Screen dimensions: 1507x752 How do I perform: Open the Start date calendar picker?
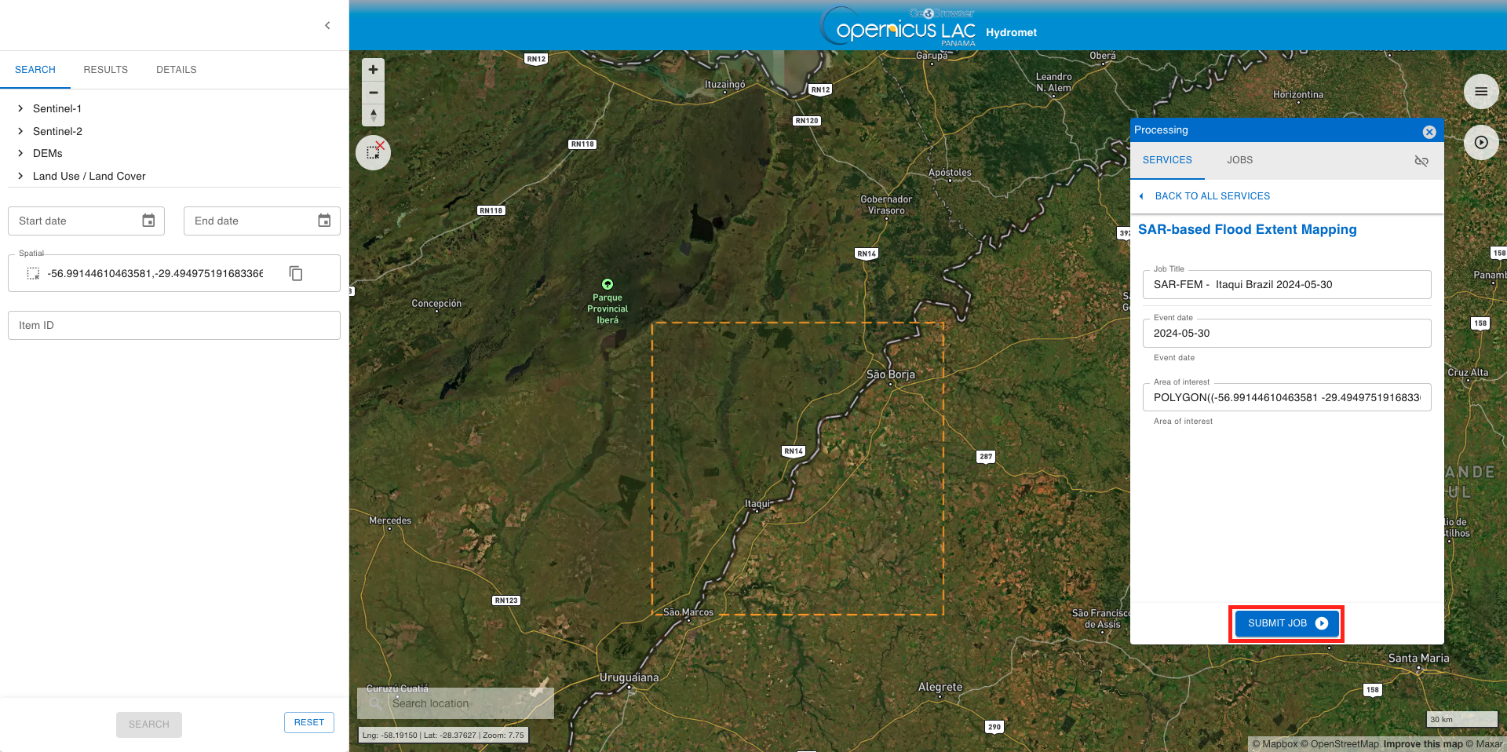pyautogui.click(x=148, y=221)
